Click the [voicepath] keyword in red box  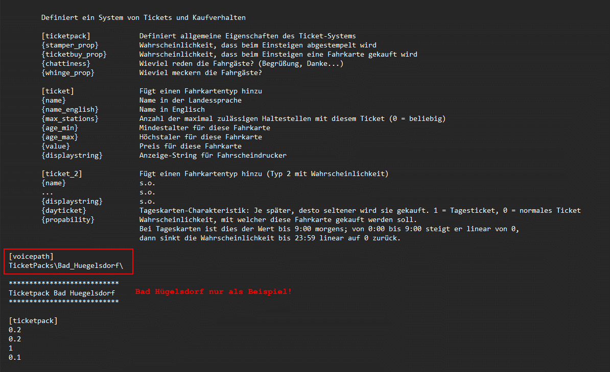31,257
